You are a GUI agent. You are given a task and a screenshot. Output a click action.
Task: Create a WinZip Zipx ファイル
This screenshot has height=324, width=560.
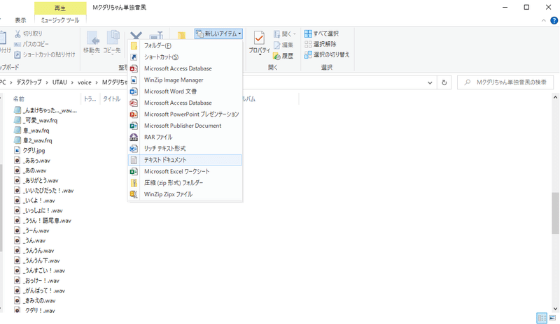pos(185,194)
